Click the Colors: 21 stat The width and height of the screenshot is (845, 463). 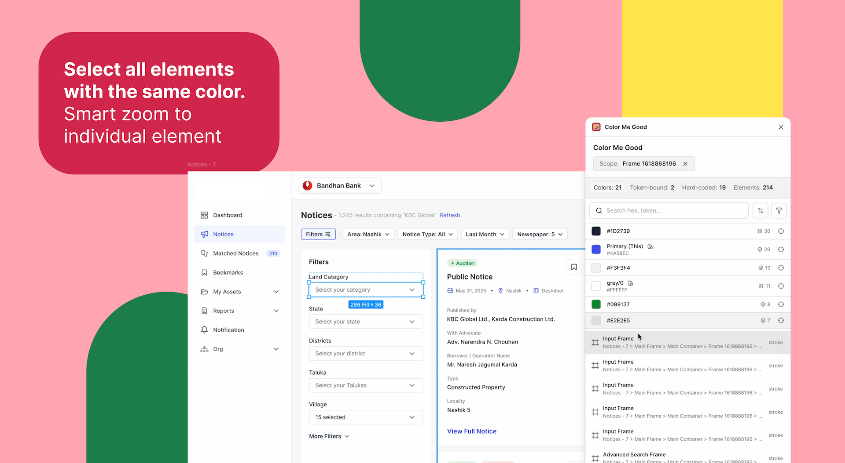point(607,188)
